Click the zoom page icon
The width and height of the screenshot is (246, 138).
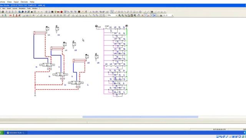[x=129, y=15]
